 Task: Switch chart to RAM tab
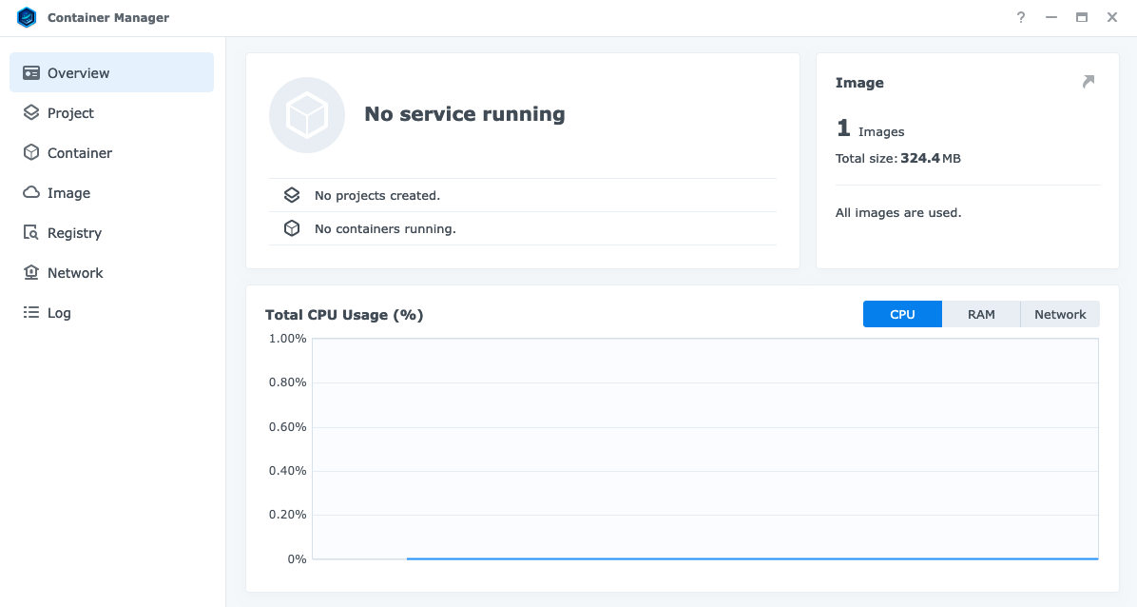[981, 314]
